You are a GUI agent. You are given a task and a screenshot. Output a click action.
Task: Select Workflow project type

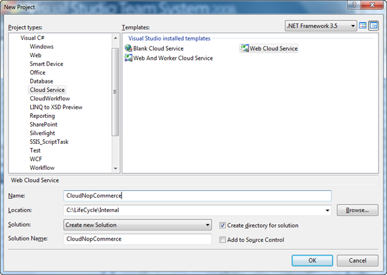(x=42, y=167)
